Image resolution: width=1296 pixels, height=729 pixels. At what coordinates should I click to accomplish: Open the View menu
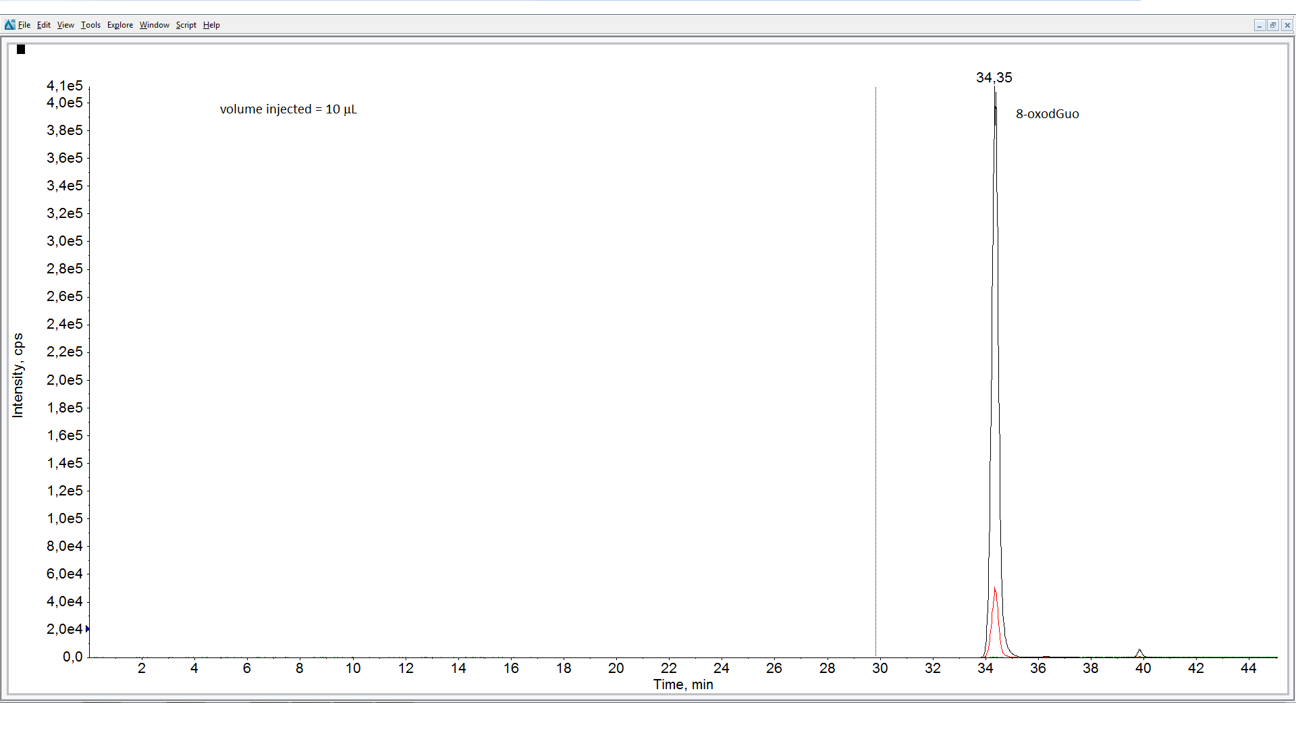point(65,25)
